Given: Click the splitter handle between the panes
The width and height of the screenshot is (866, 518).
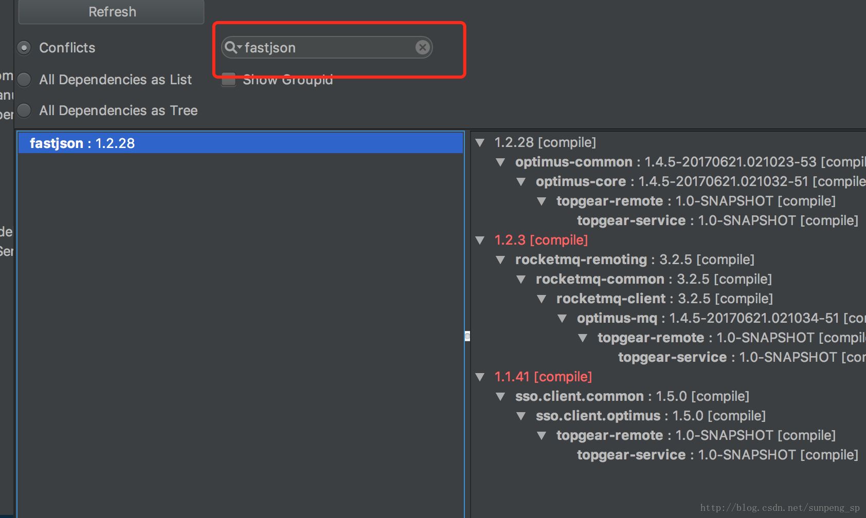Looking at the screenshot, I should [x=467, y=336].
